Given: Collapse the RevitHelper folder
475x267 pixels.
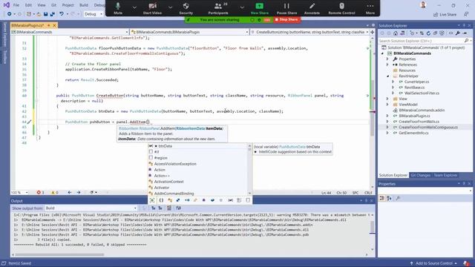Looking at the screenshot, I should tap(387, 76).
